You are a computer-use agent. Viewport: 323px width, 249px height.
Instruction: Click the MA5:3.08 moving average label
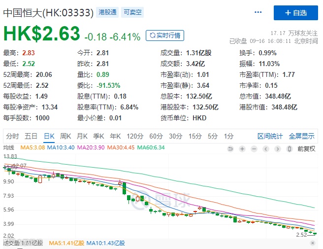coord(32,147)
